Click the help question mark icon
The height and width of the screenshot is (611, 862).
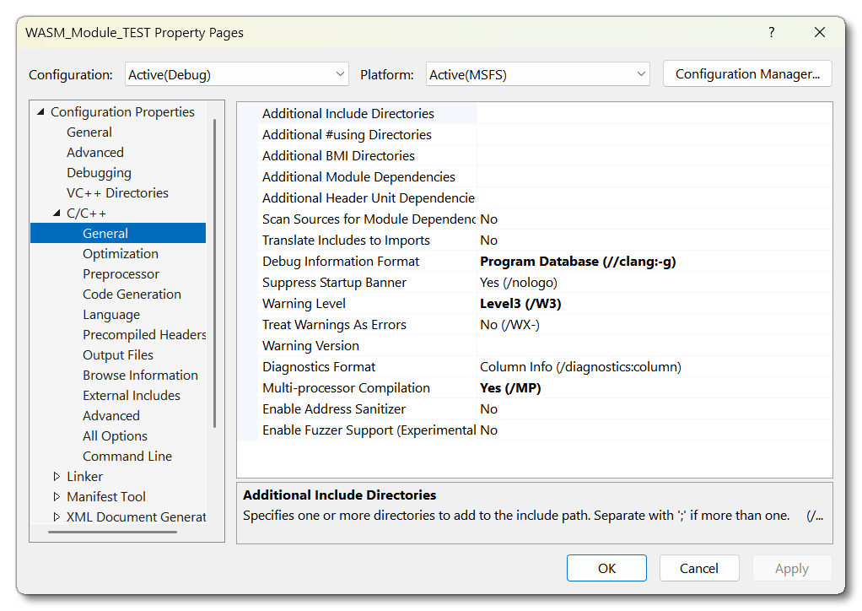[x=771, y=33]
